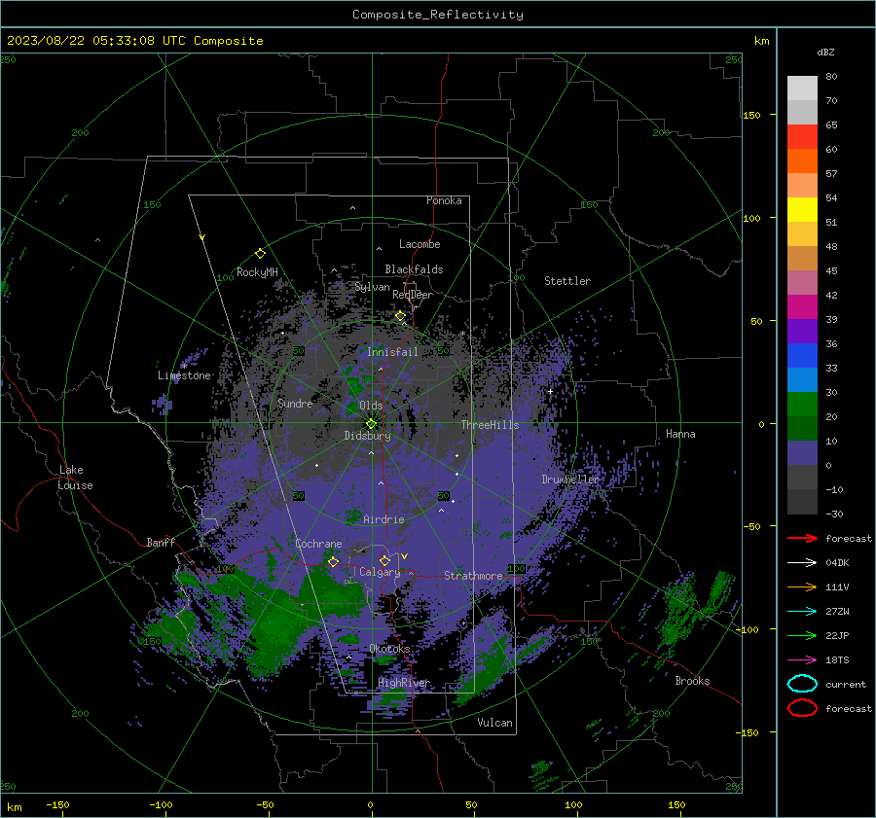
Task: Click the yellow V marker northeast of Calgary
Action: [x=405, y=556]
